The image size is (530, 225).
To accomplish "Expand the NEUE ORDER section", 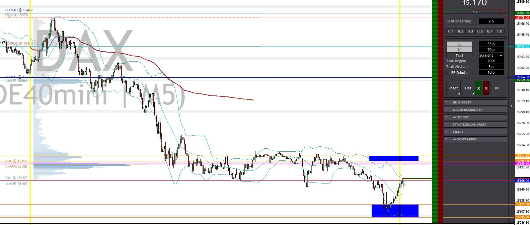I will [x=475, y=102].
